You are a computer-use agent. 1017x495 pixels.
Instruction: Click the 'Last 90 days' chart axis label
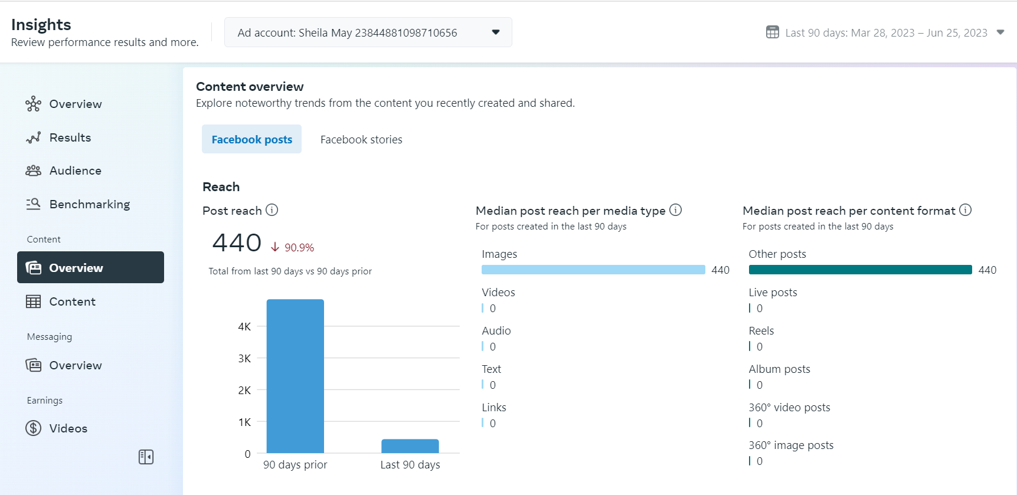(410, 465)
